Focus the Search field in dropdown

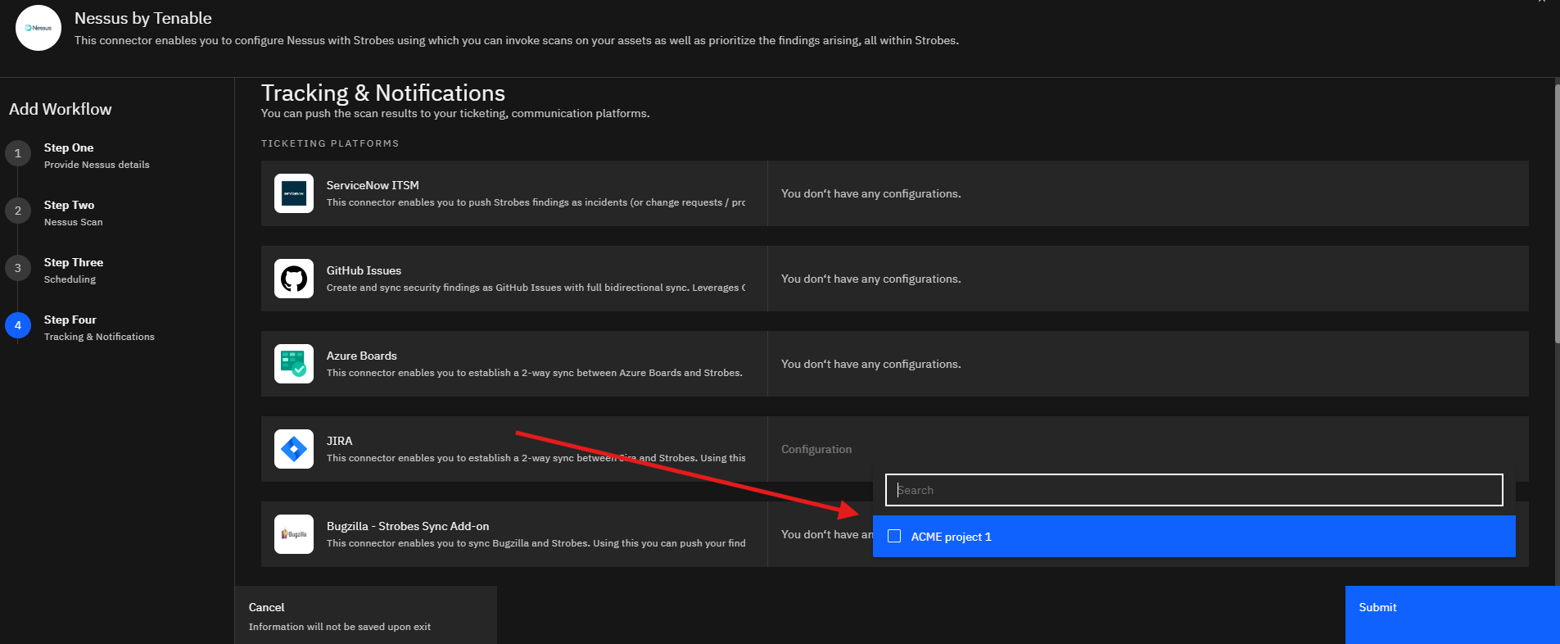coord(1194,490)
